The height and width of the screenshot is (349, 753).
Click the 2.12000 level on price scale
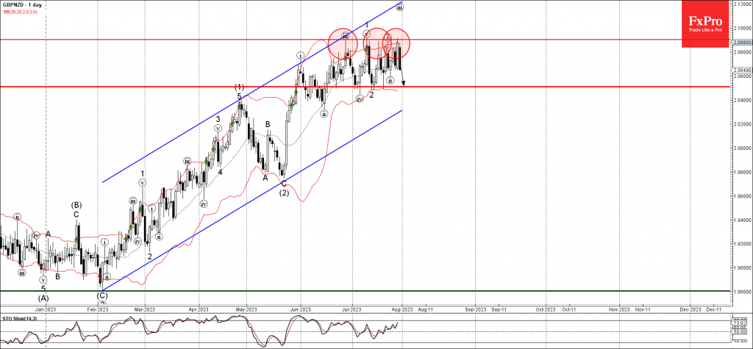[740, 4]
